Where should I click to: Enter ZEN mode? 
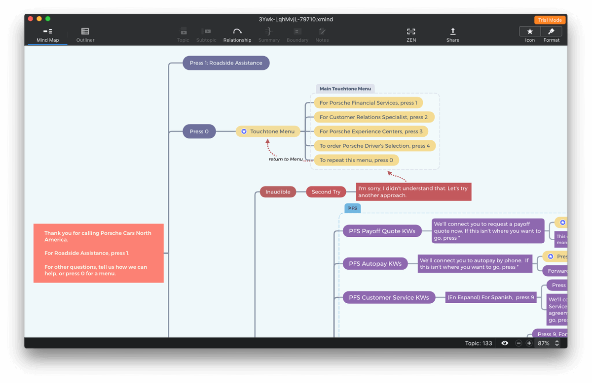pyautogui.click(x=411, y=35)
